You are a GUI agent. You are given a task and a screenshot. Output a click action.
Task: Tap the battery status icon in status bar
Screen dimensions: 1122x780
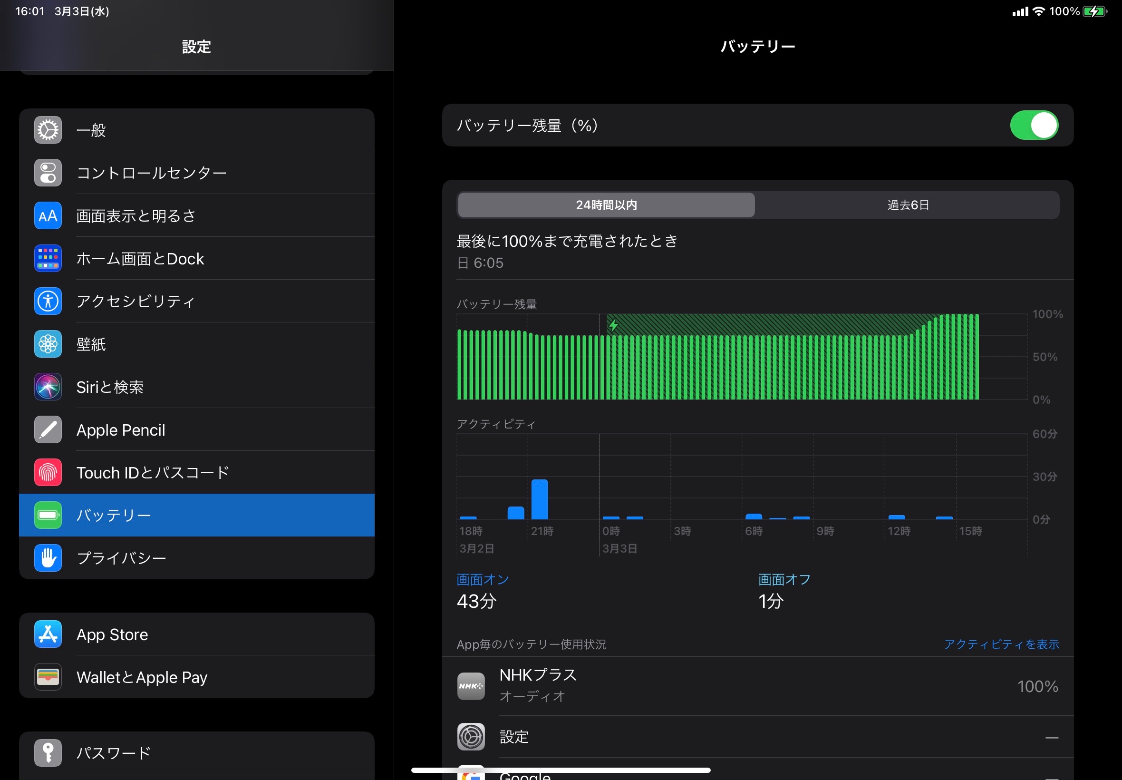click(x=1094, y=11)
